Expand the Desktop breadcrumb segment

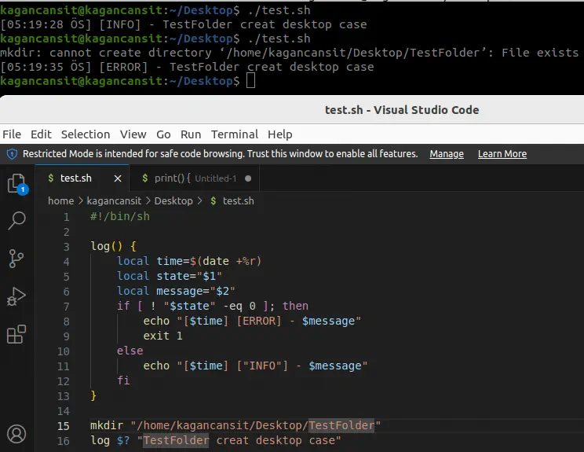tap(173, 201)
